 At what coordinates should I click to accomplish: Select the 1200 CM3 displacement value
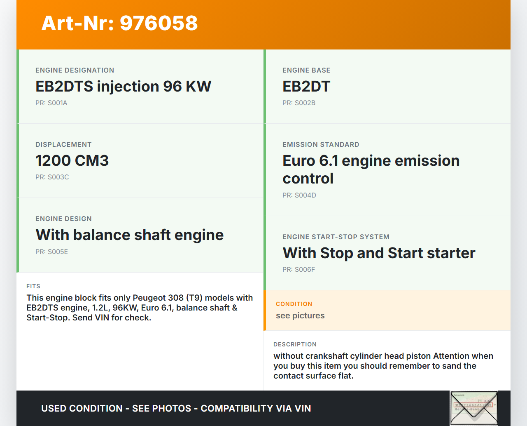pos(72,161)
